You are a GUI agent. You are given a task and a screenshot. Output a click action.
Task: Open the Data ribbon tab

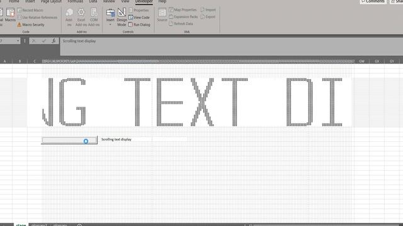click(x=93, y=1)
